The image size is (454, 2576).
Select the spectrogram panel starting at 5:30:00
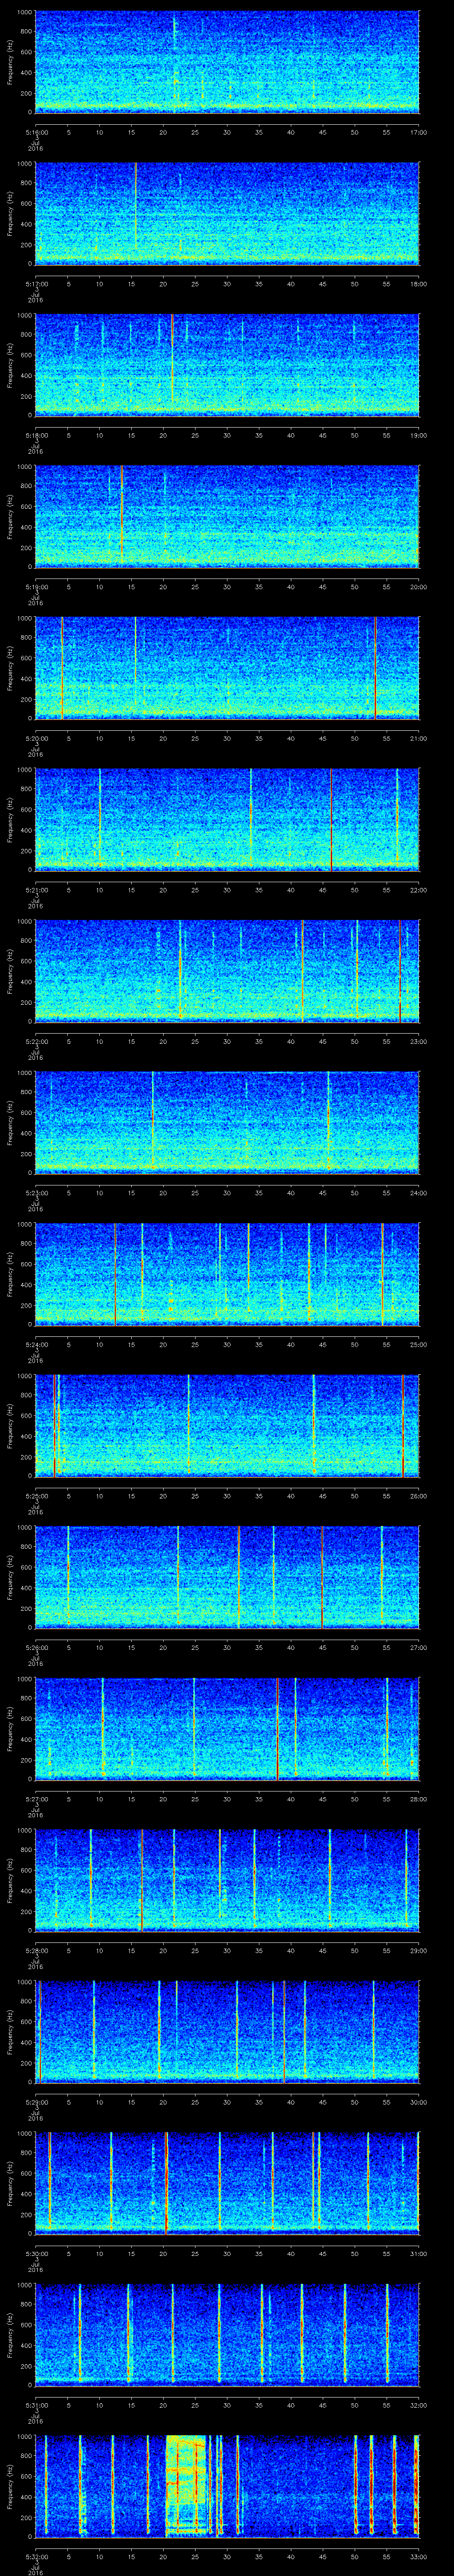[x=227, y=2183]
